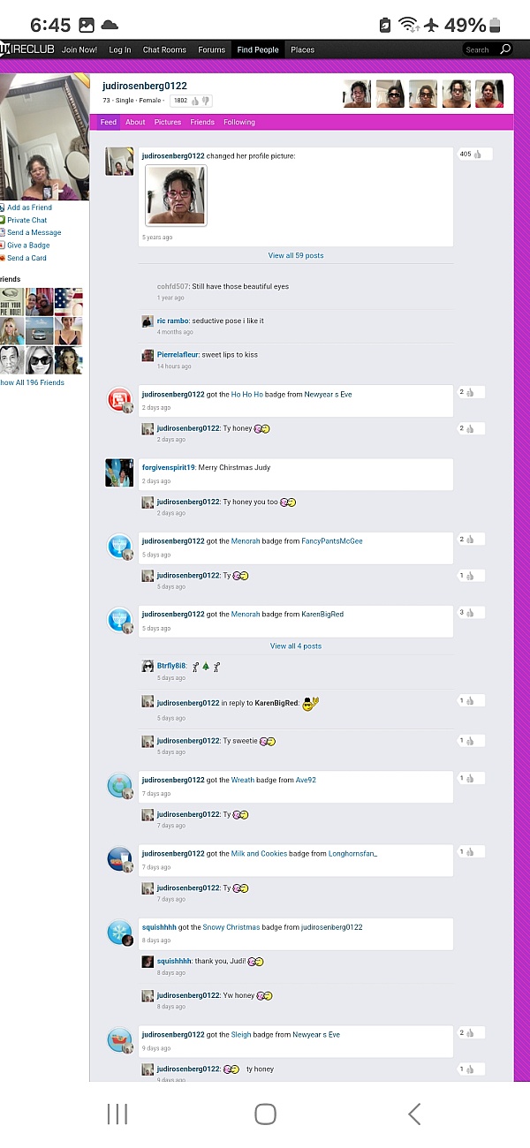Open the posted profile picture thumbnail
530x1148 pixels.
point(176,195)
